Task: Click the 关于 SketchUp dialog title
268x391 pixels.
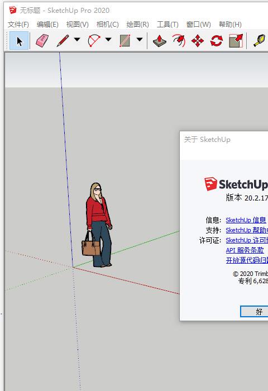Action: (207, 140)
